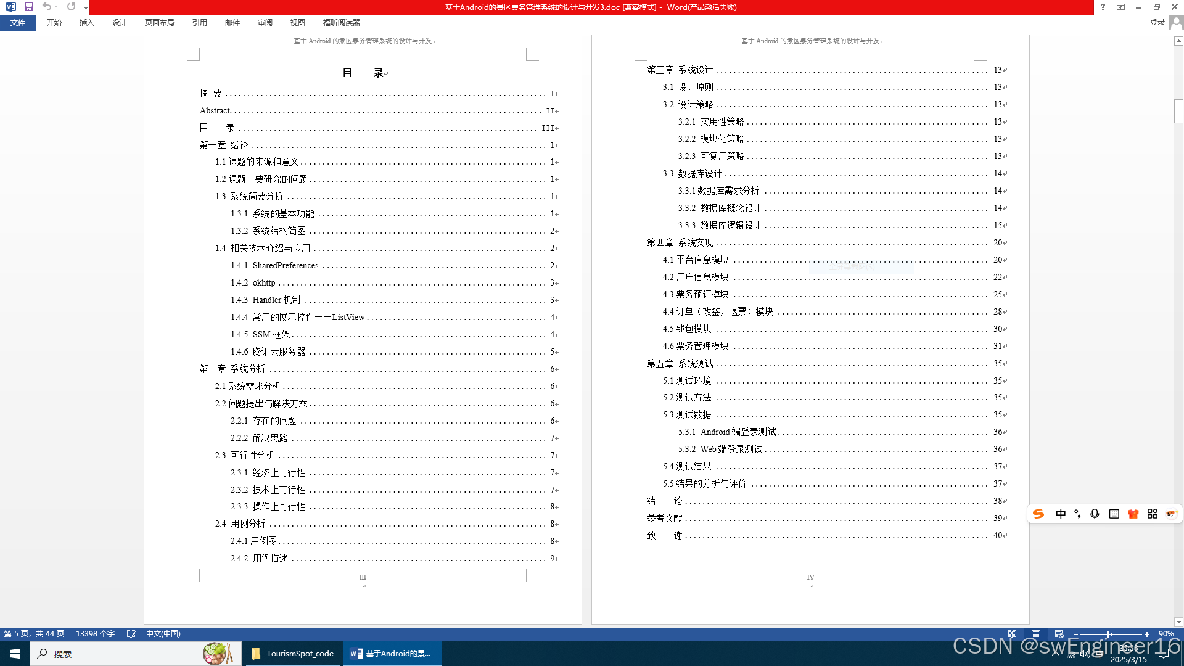Click the 登录 sign-in link
The height and width of the screenshot is (666, 1184).
pyautogui.click(x=1157, y=22)
